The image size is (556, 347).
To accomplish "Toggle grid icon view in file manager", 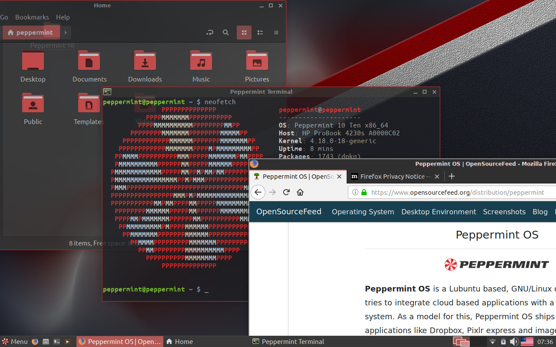I will pos(244,33).
